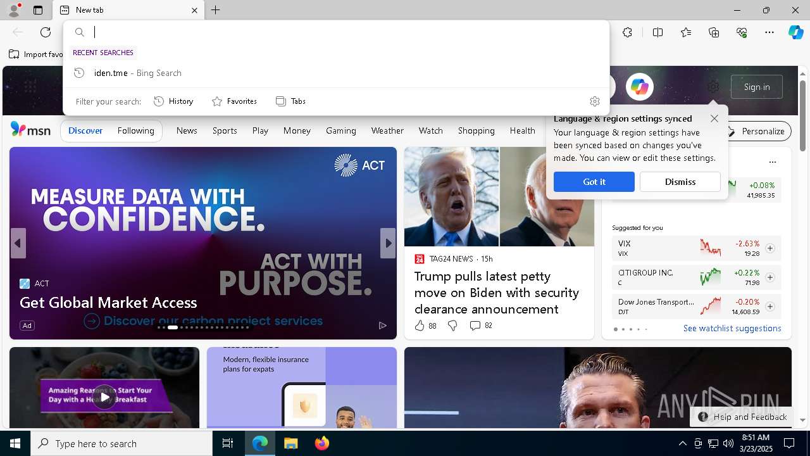Go to previous ad carousel slide
The image size is (810, 456).
18,243
